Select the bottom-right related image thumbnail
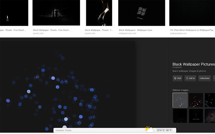This screenshot has width=215, height=134. (x=210, y=116)
